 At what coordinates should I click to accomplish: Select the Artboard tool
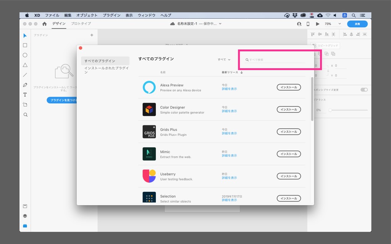25,104
